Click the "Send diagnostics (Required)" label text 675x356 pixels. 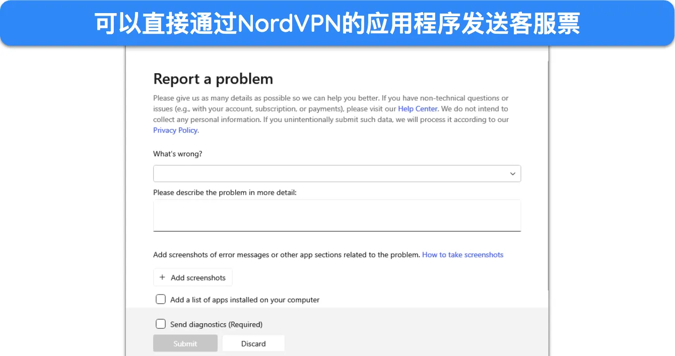216,324
